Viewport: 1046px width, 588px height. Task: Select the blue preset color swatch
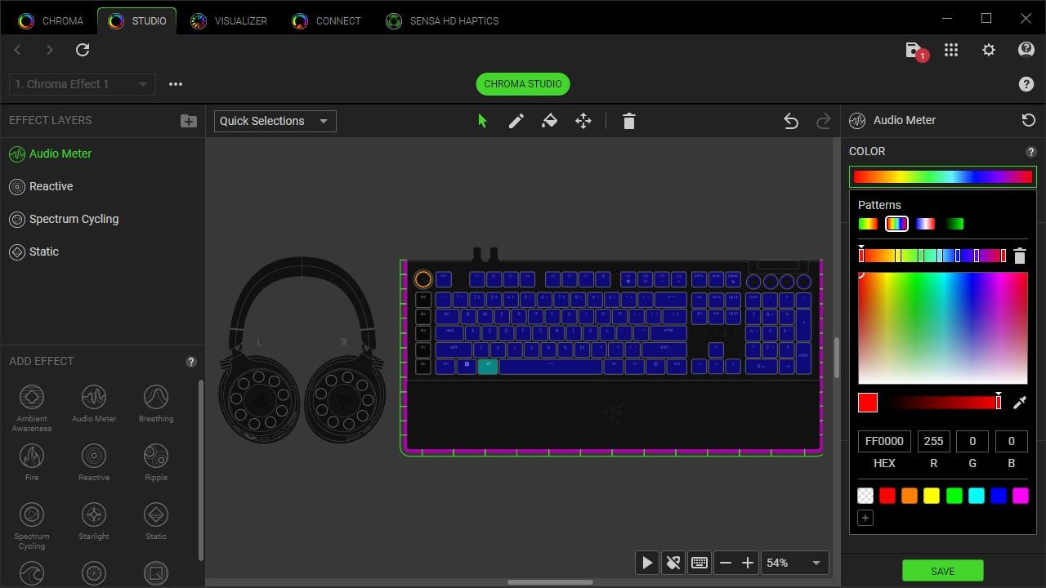coord(998,496)
